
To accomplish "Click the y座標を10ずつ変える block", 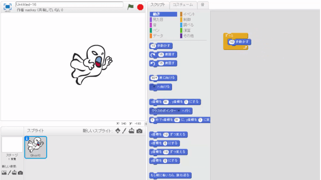I will point(169,152).
